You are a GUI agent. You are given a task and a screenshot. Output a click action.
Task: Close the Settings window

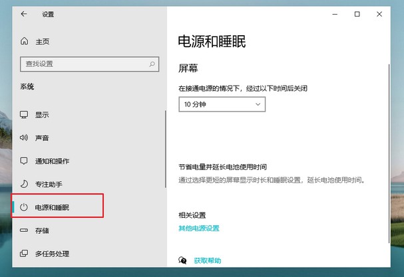(379, 14)
